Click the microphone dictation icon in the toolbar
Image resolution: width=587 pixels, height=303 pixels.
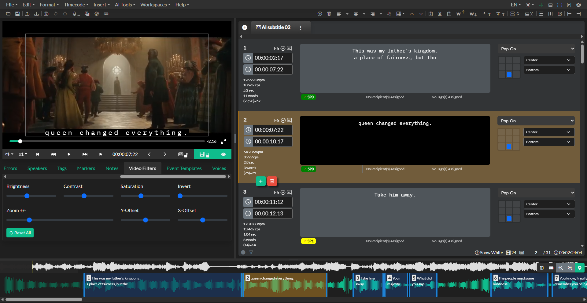tap(76, 14)
